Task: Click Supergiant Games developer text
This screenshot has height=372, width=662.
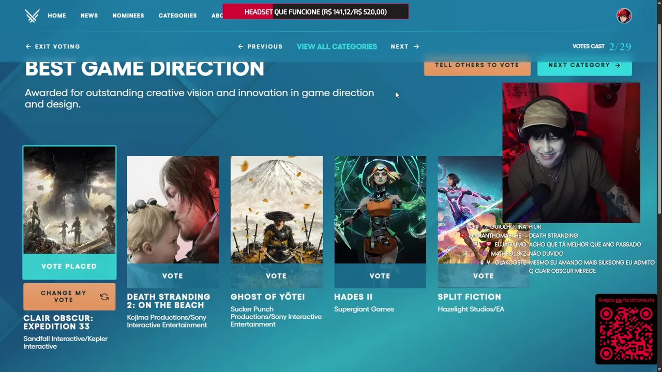Action: pyautogui.click(x=364, y=309)
